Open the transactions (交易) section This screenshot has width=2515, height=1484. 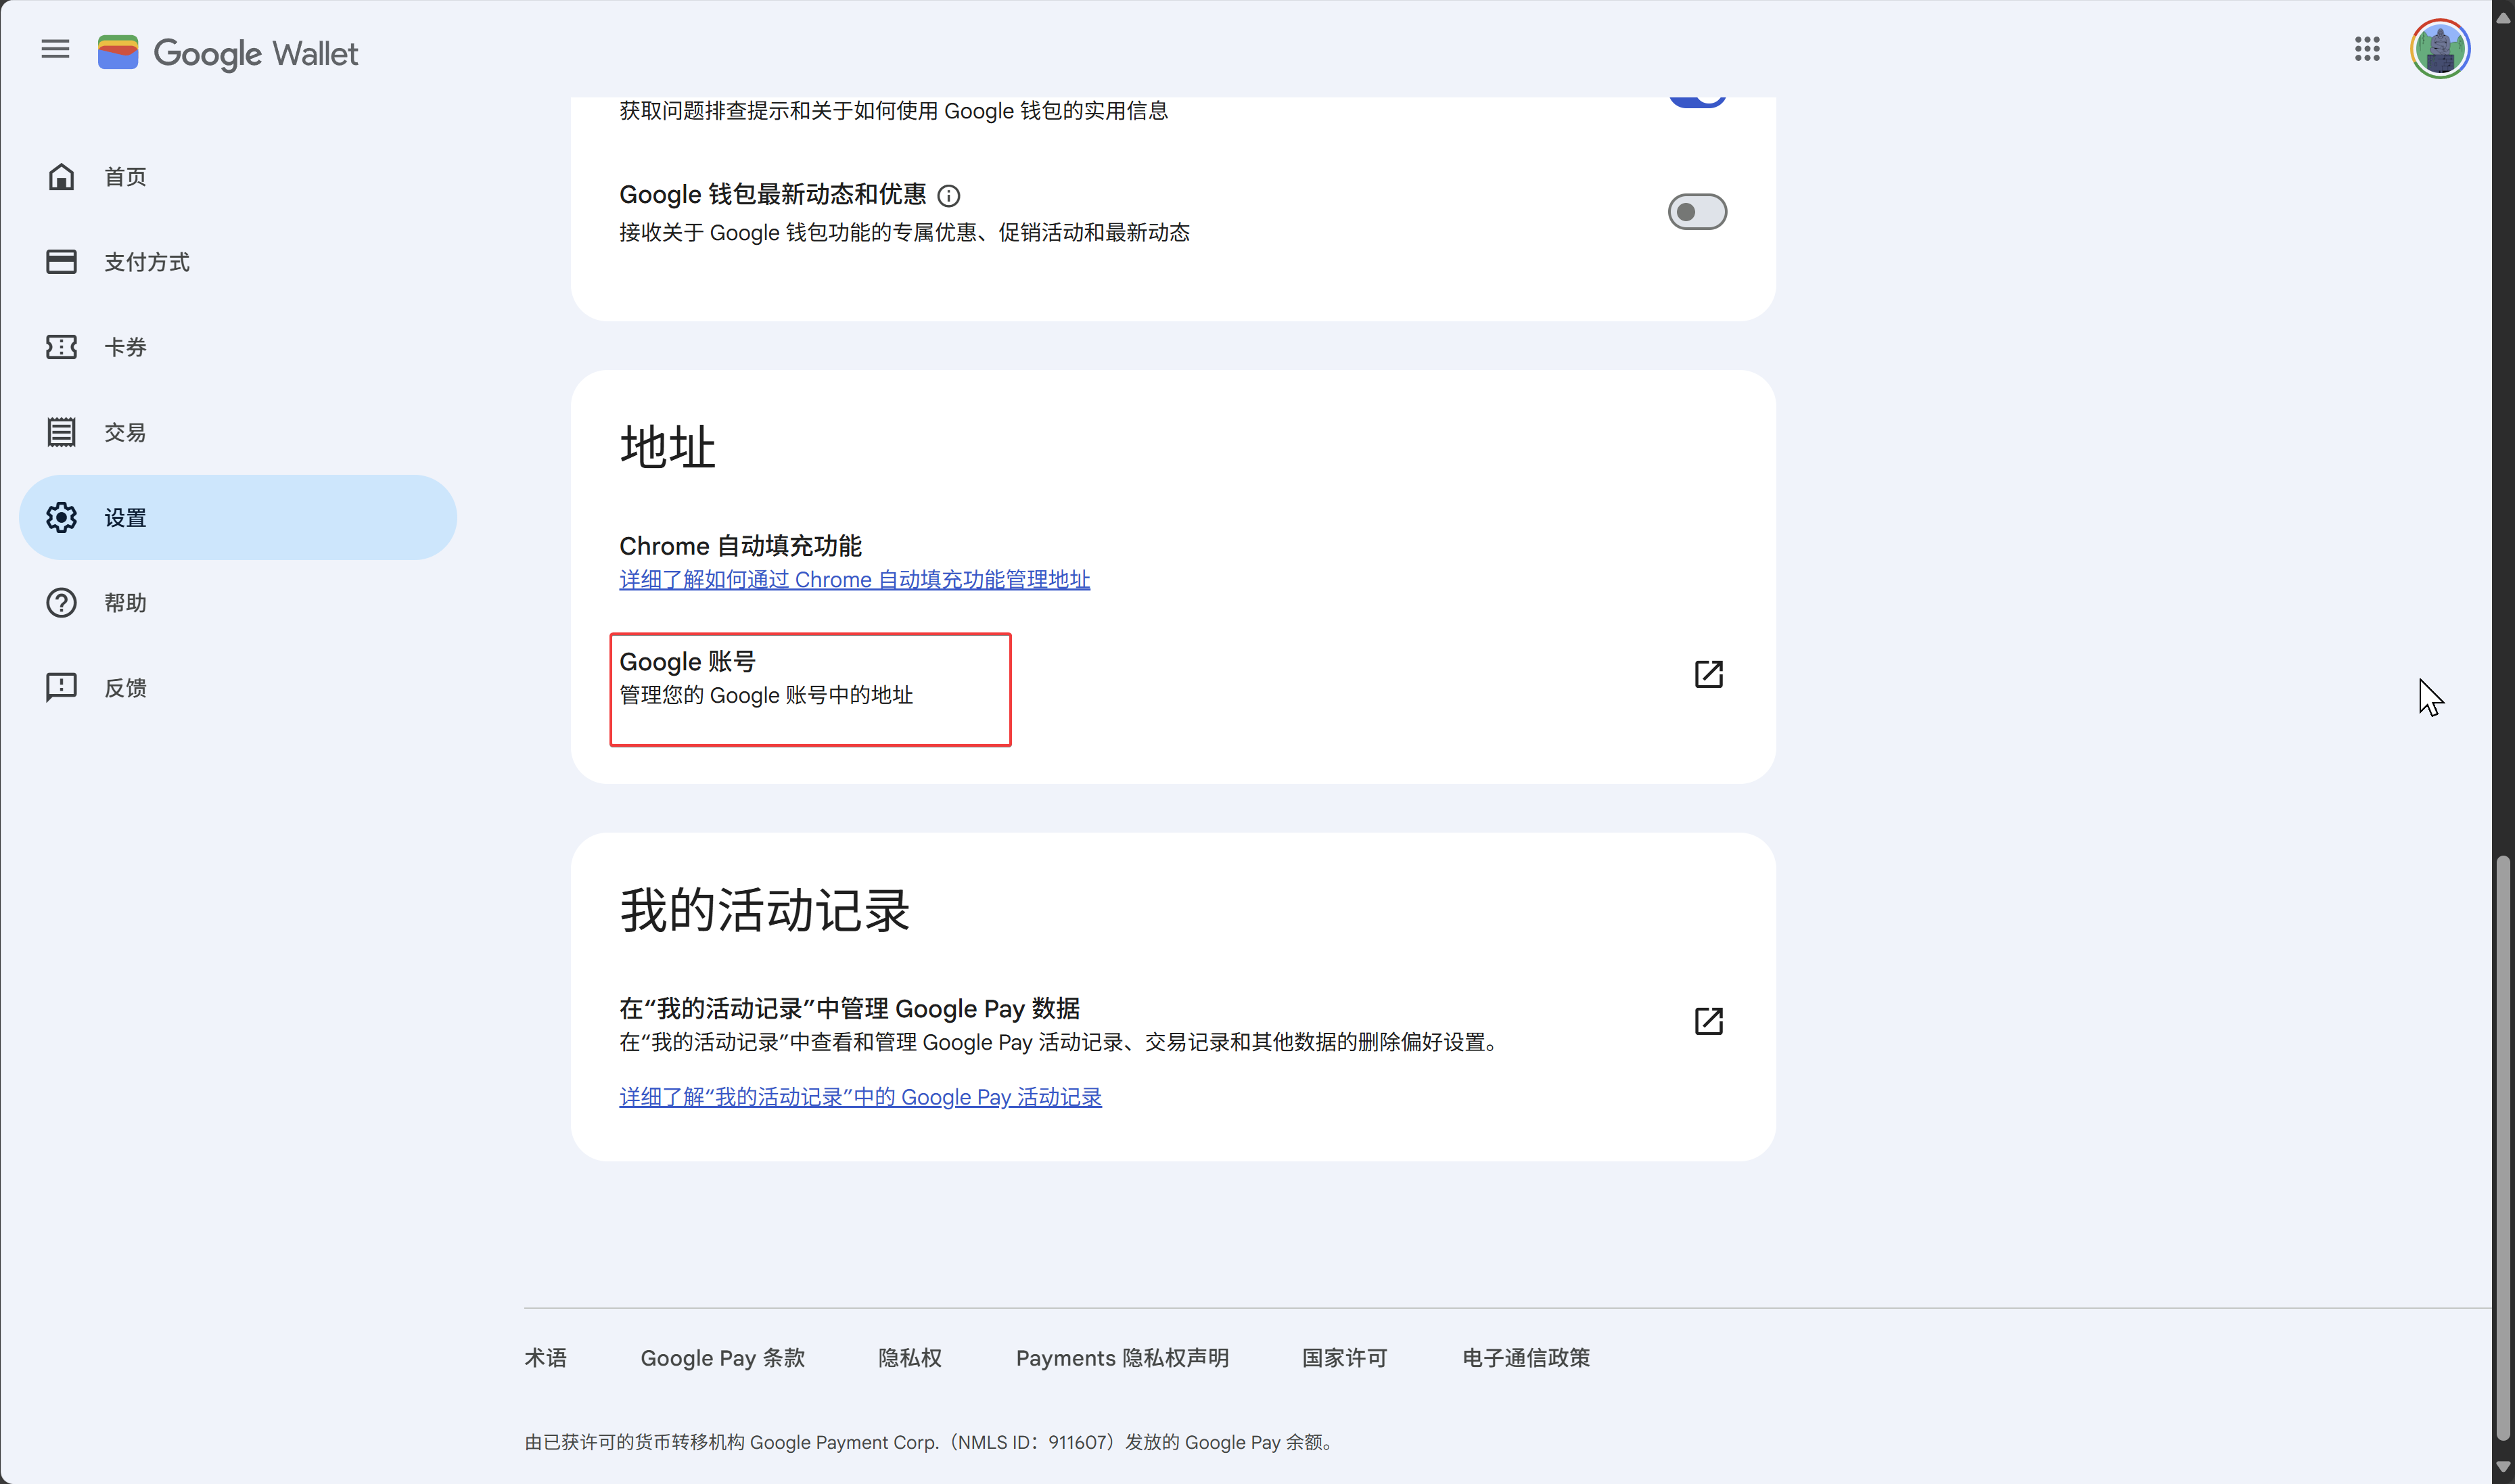125,432
